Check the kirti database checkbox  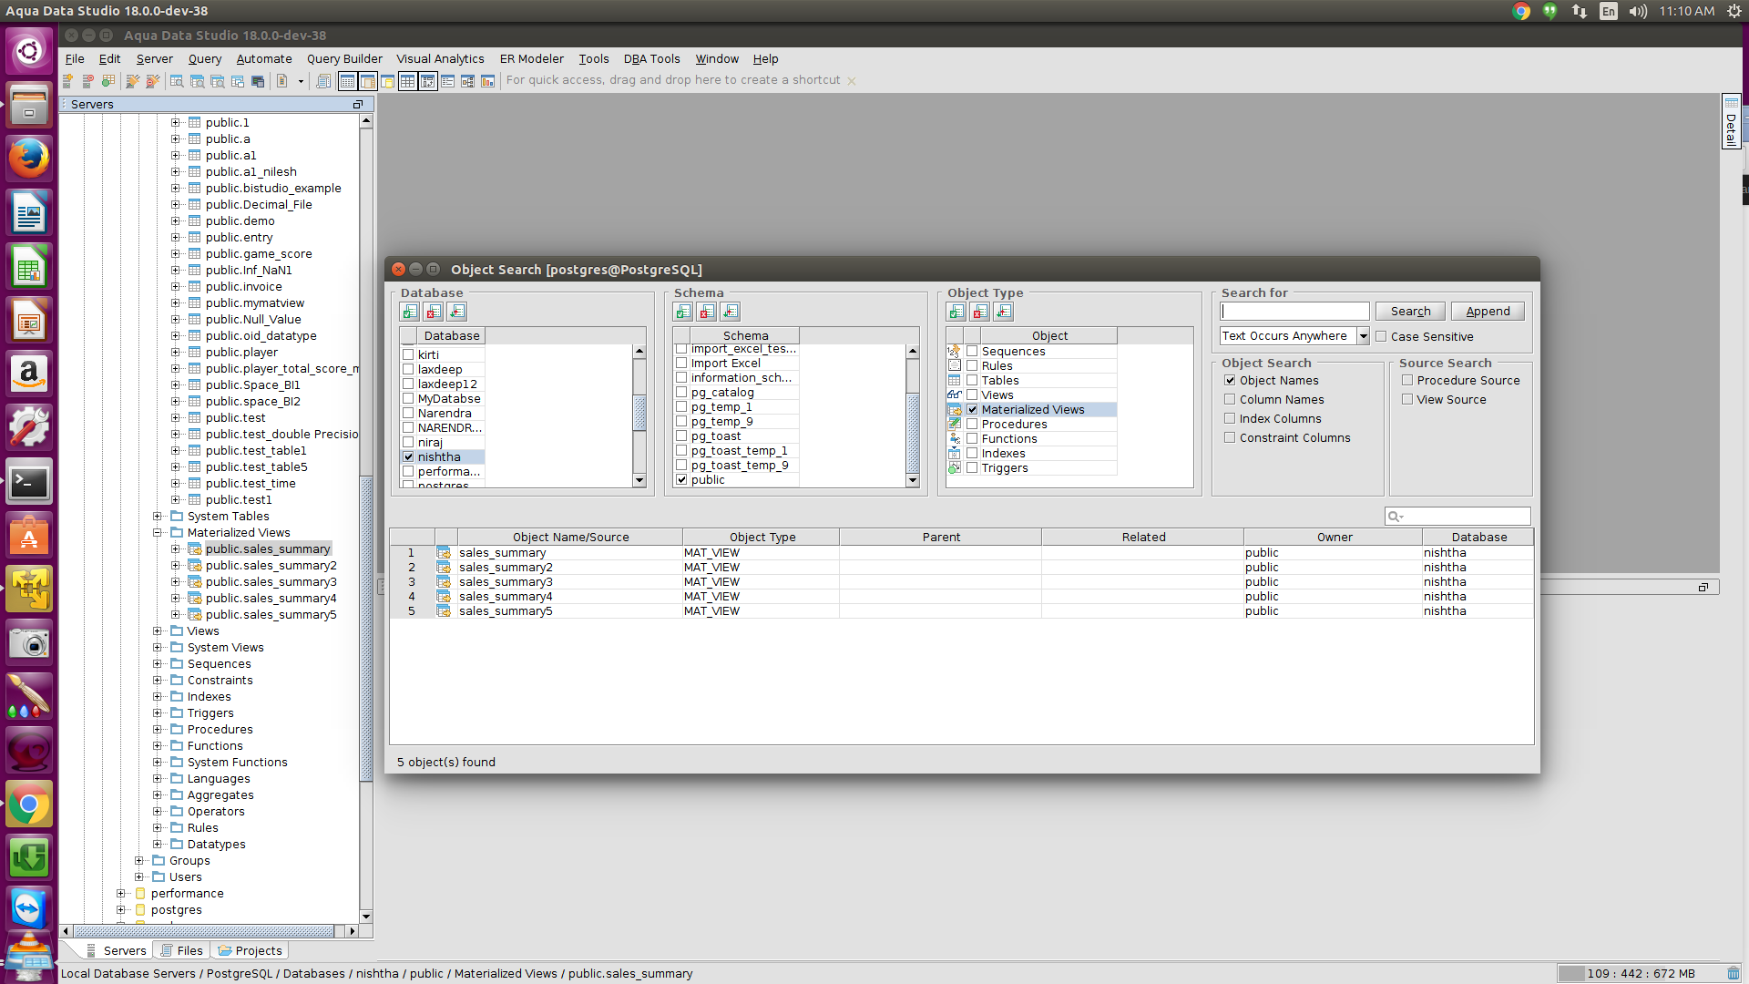[408, 355]
